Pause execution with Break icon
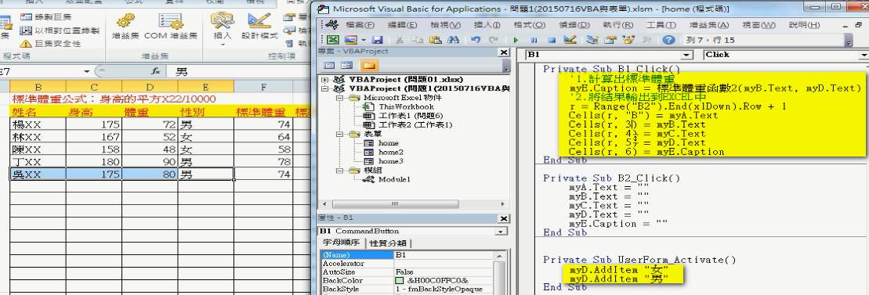 (x=534, y=40)
